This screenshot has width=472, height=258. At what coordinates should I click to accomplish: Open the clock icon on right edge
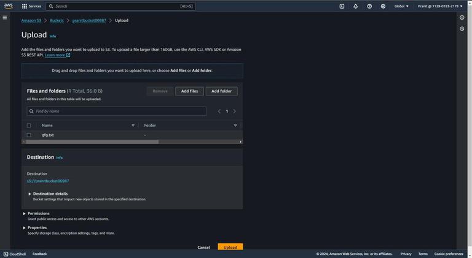(x=462, y=29)
